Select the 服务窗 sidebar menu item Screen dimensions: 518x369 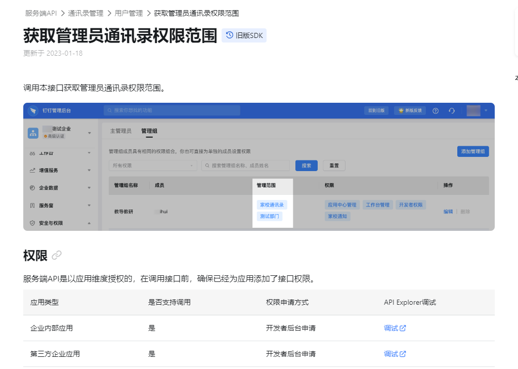click(x=61, y=206)
